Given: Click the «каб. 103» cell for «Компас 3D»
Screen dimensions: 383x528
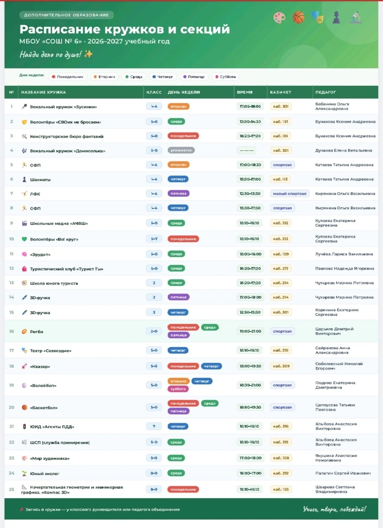Looking at the screenshot, I should coord(280,489).
